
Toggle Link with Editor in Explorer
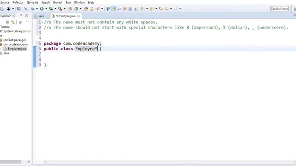pyautogui.click(x=13, y=22)
